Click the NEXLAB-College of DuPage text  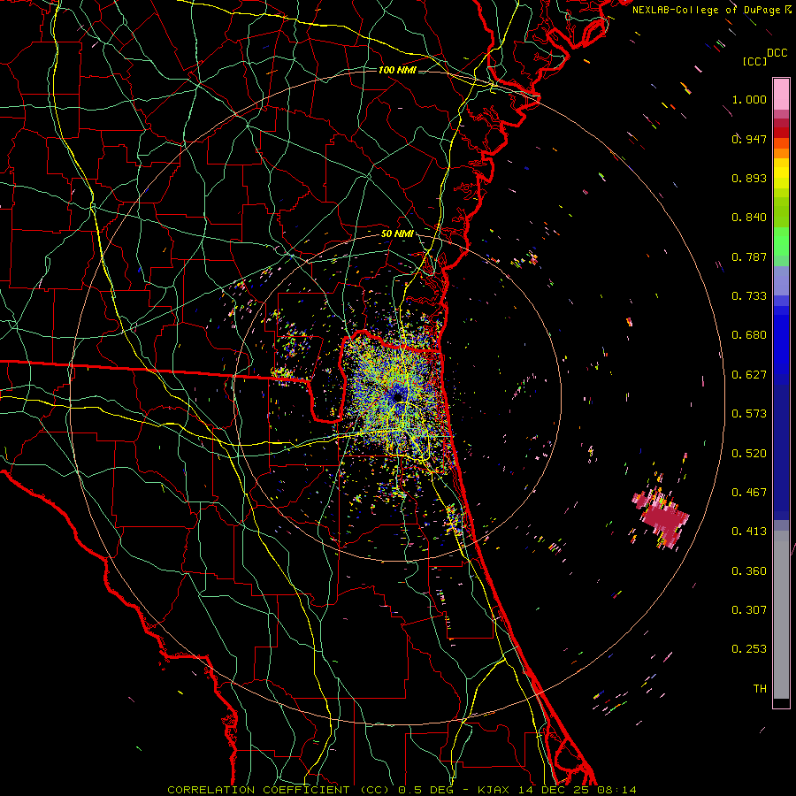[x=706, y=10]
